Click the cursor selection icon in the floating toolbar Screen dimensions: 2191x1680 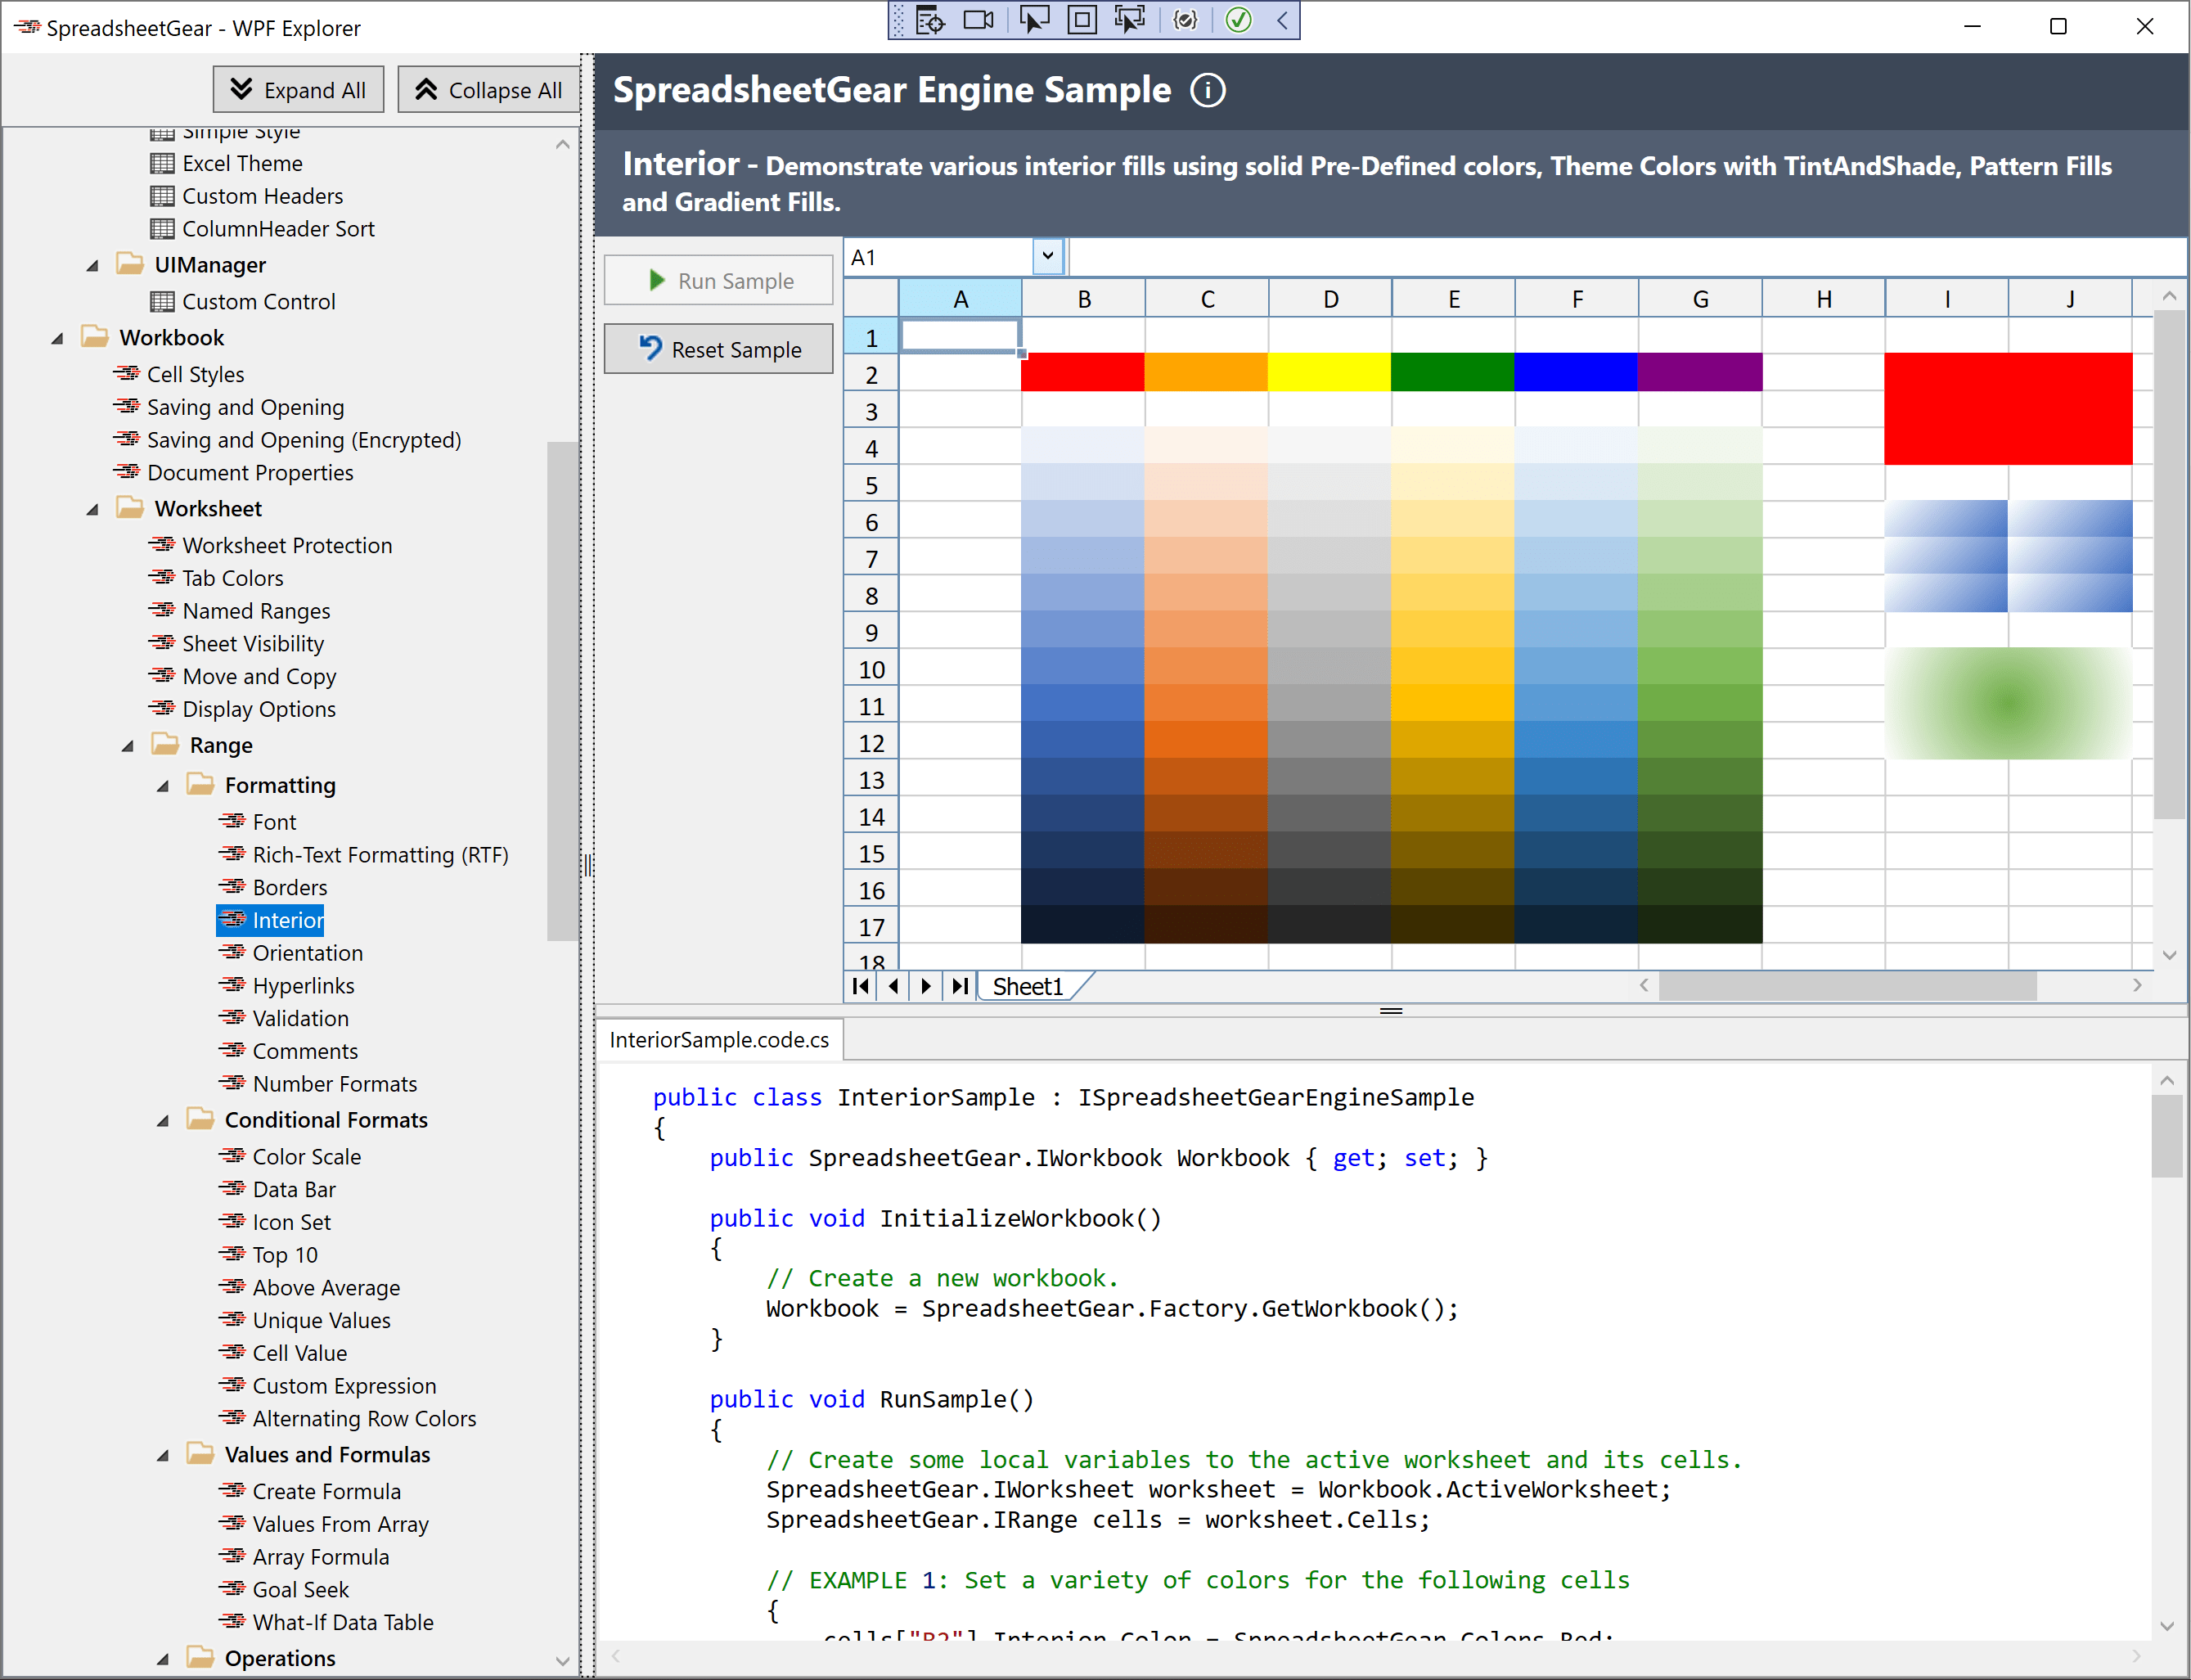(x=1033, y=20)
